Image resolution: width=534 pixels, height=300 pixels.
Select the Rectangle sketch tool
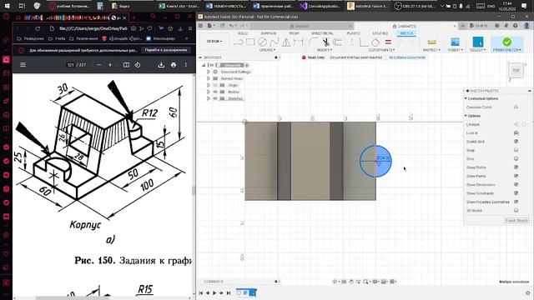250,42
